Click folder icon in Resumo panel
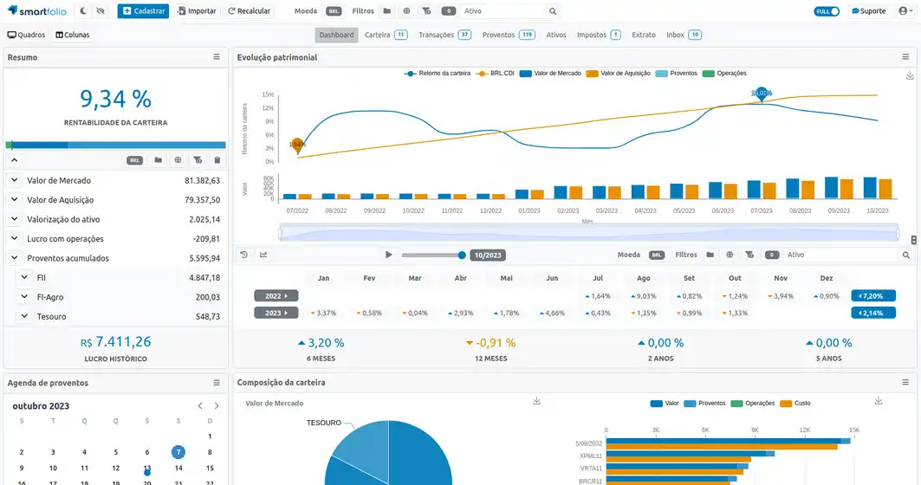This screenshot has height=485, width=921. (158, 159)
